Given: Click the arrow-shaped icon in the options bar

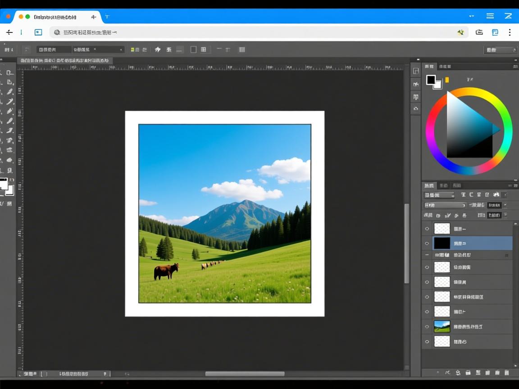Looking at the screenshot, I should coord(158,50).
